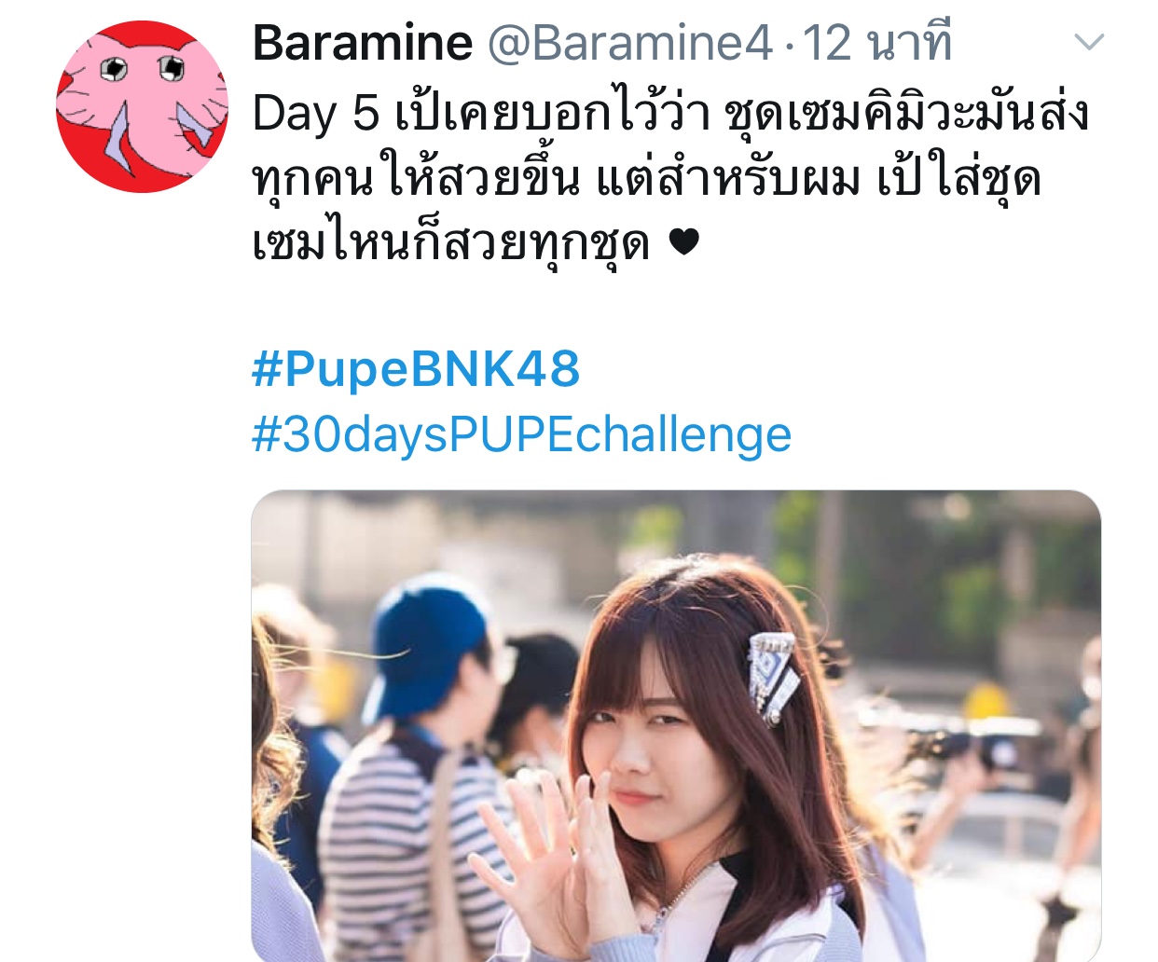
Task: Open the #PupeBNK48 hashtag
Action: (x=416, y=369)
